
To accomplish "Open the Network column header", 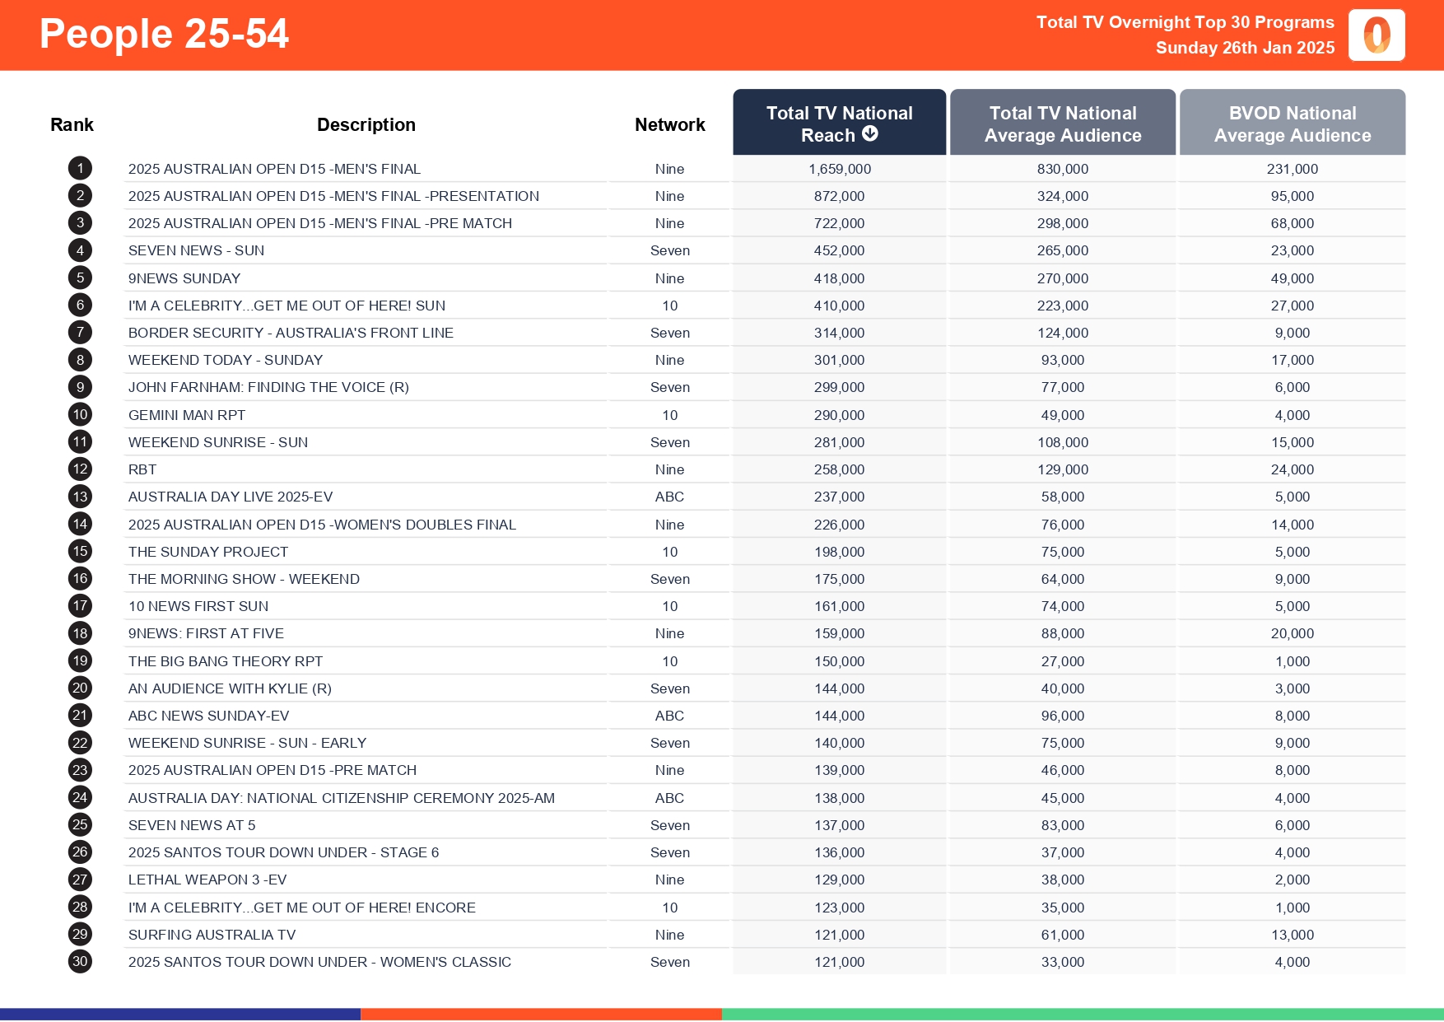I will click(x=669, y=124).
